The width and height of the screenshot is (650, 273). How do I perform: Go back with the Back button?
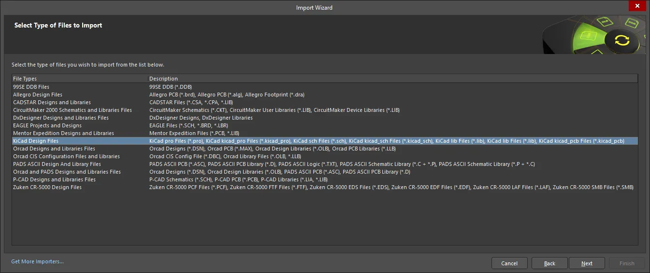(x=549, y=263)
